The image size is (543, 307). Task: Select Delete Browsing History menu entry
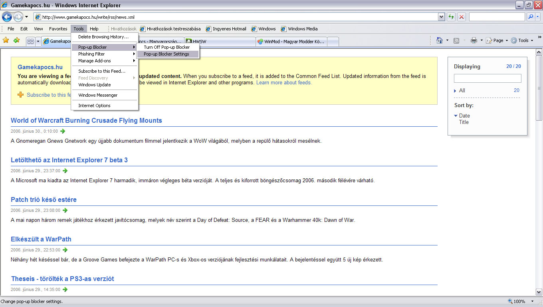click(x=105, y=37)
